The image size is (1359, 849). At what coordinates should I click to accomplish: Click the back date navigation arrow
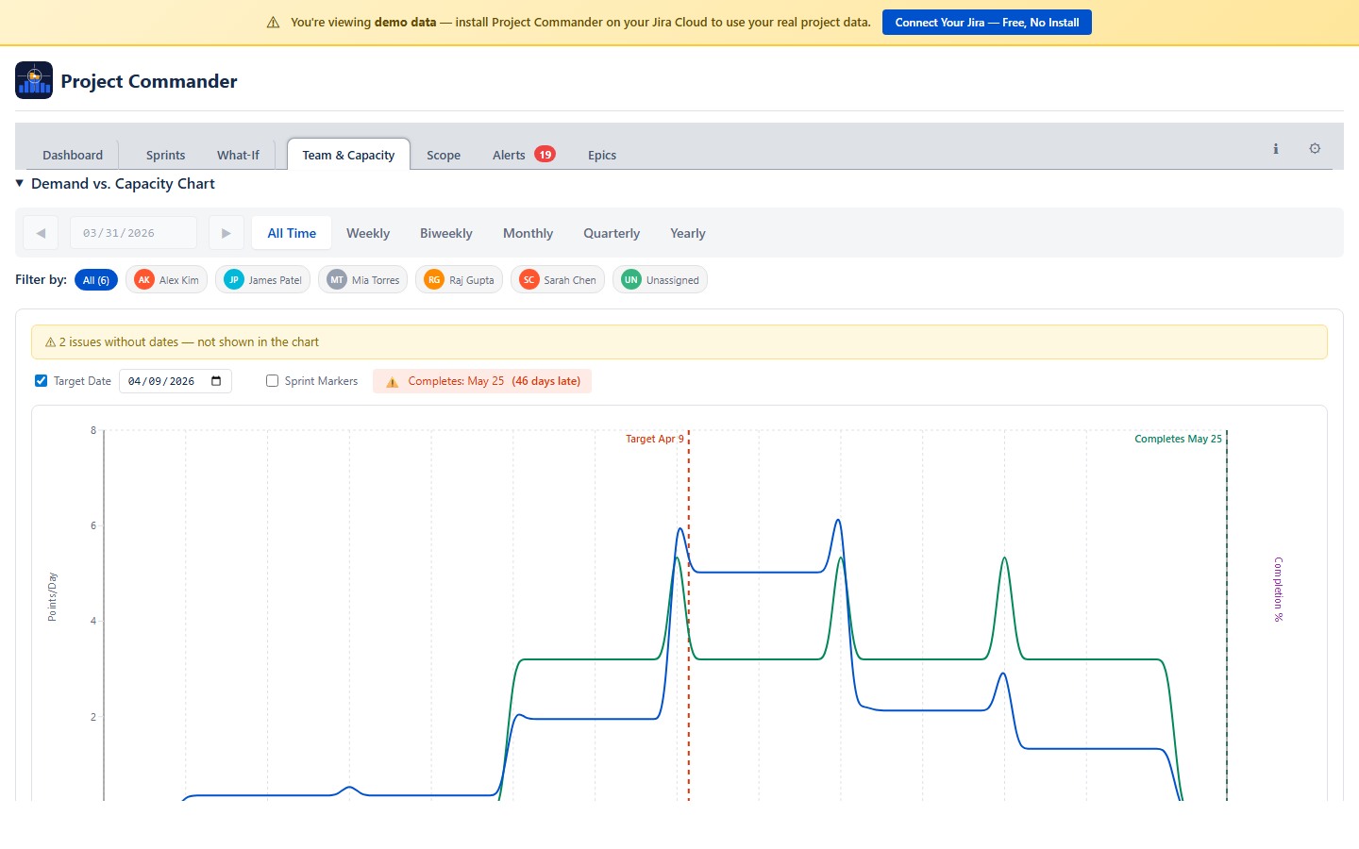click(41, 232)
